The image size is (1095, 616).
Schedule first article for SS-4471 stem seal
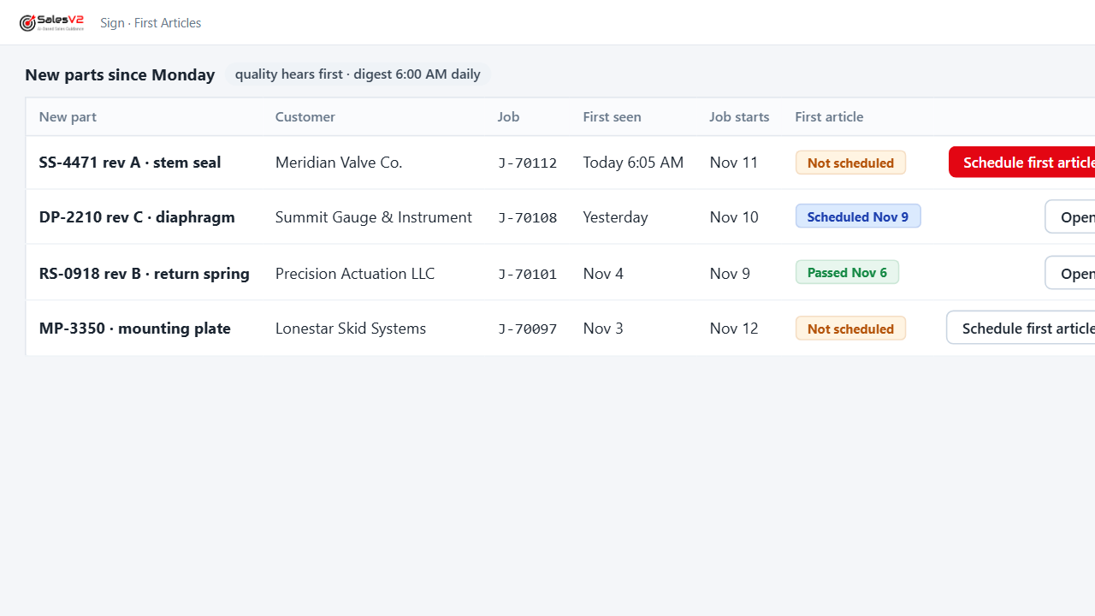click(x=1022, y=162)
